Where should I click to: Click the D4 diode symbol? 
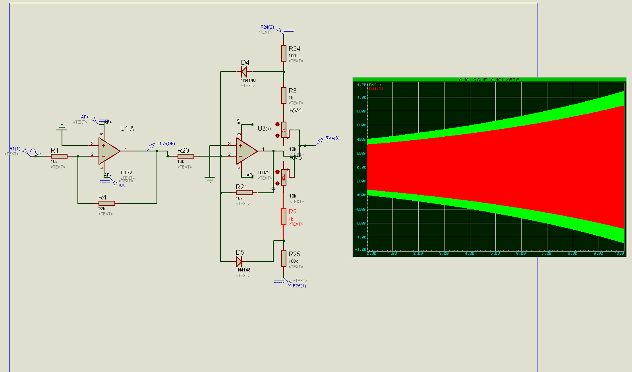point(244,72)
